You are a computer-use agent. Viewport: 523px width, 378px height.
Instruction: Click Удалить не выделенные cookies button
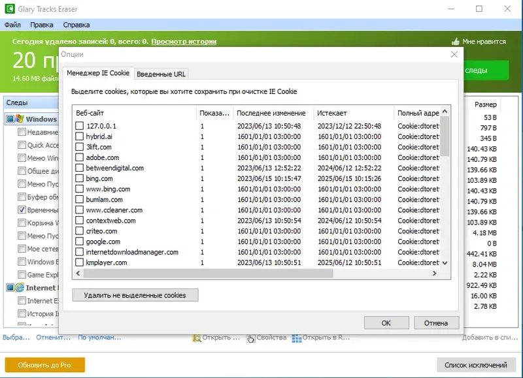pyautogui.click(x=135, y=295)
